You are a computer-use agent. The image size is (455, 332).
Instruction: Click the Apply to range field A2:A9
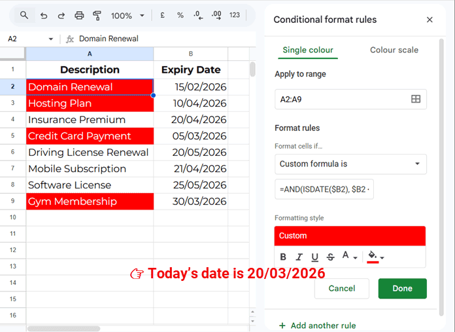pos(350,99)
